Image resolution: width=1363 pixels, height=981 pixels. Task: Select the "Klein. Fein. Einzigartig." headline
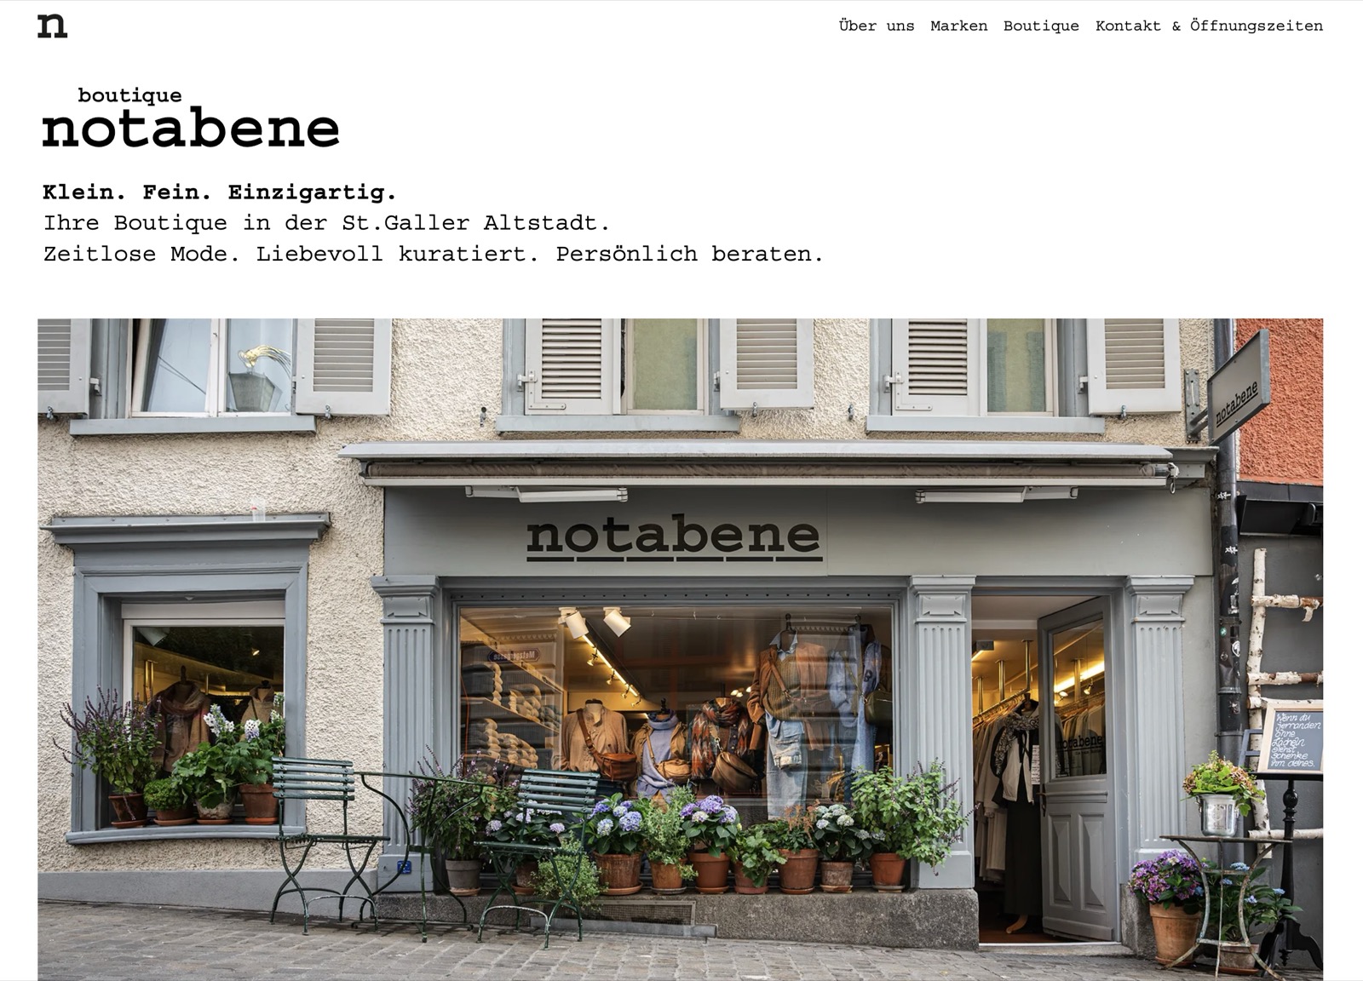pyautogui.click(x=220, y=192)
